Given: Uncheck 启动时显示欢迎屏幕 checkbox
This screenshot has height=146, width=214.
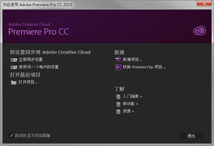Looking at the screenshot, I should [x=11, y=136].
